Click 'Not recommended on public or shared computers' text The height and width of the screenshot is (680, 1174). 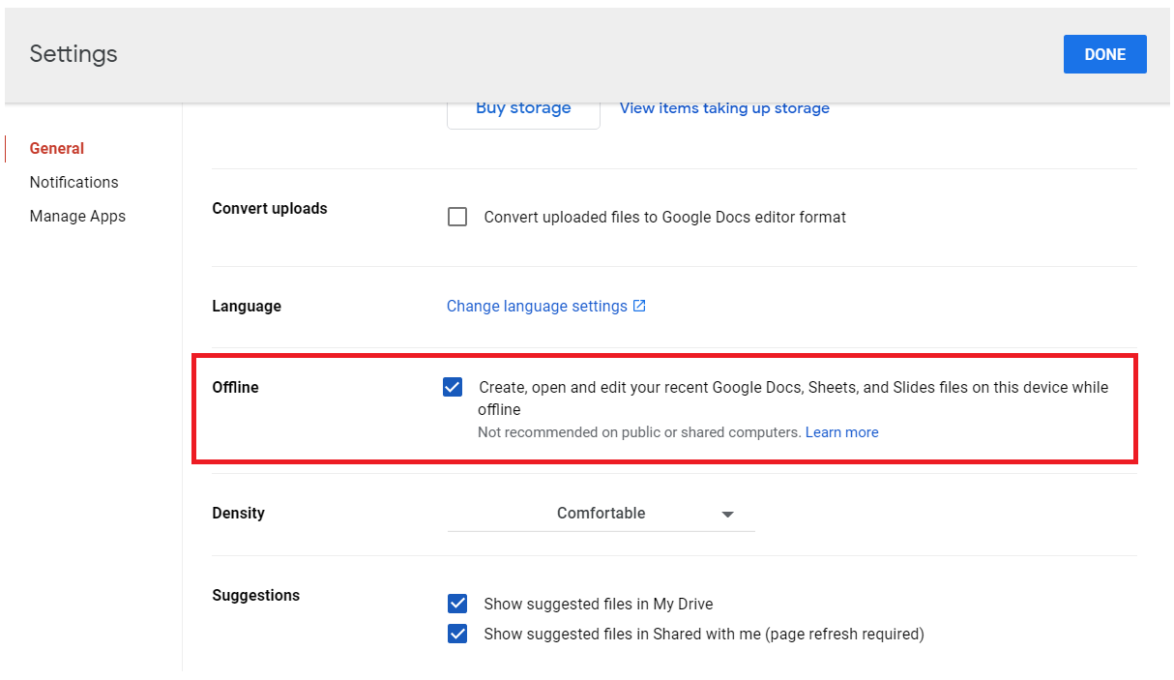(639, 432)
